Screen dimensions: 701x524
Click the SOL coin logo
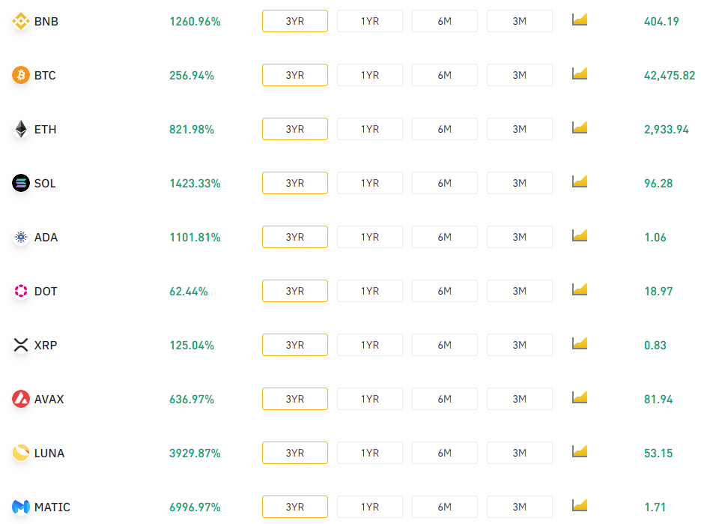[20, 183]
